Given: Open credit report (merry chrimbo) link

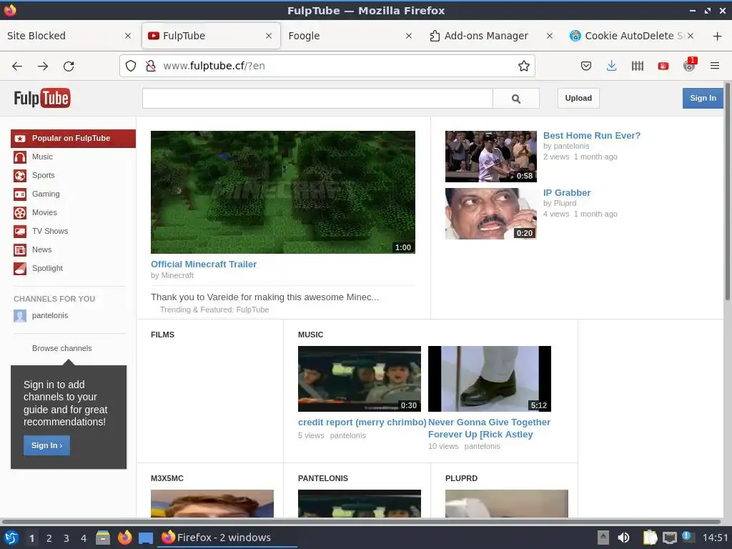Looking at the screenshot, I should click(x=362, y=422).
